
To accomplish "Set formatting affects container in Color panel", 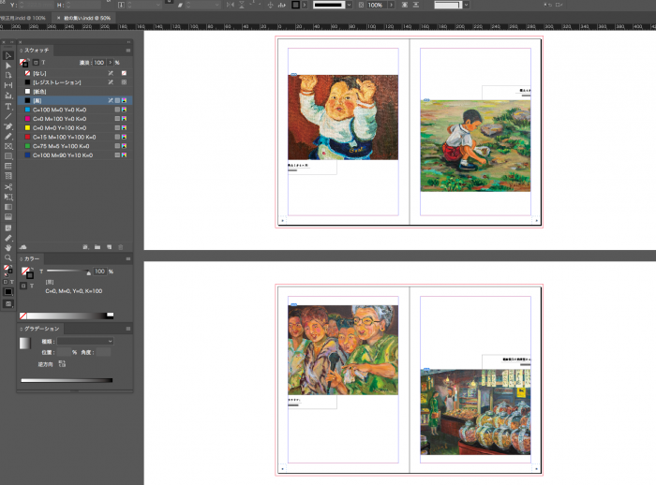I will click(23, 286).
